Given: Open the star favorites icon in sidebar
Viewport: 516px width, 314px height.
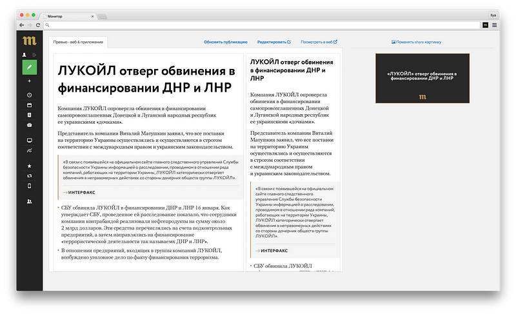Looking at the screenshot, I should click(29, 166).
